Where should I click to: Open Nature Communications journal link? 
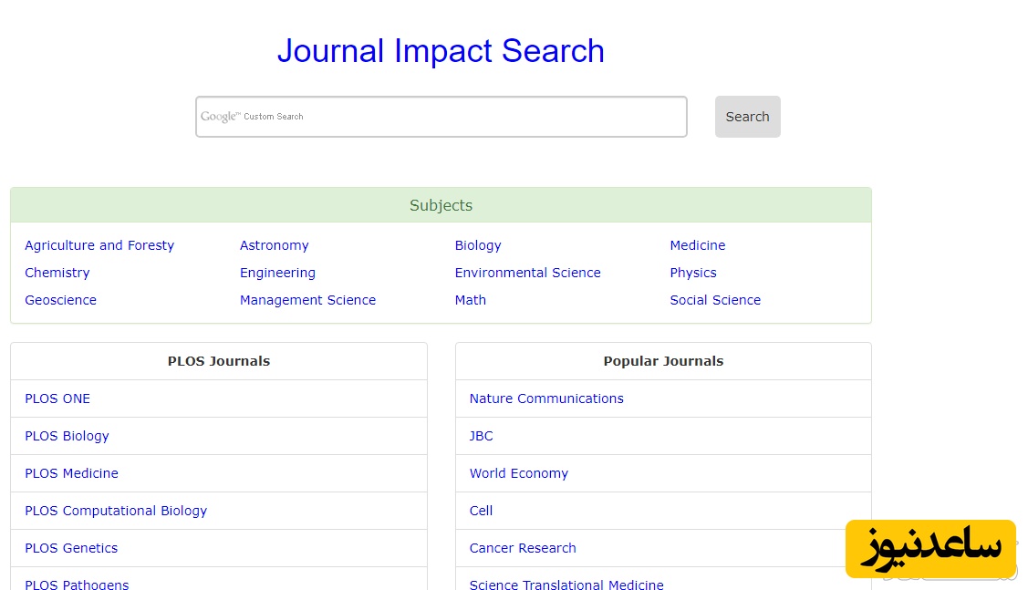(x=546, y=399)
